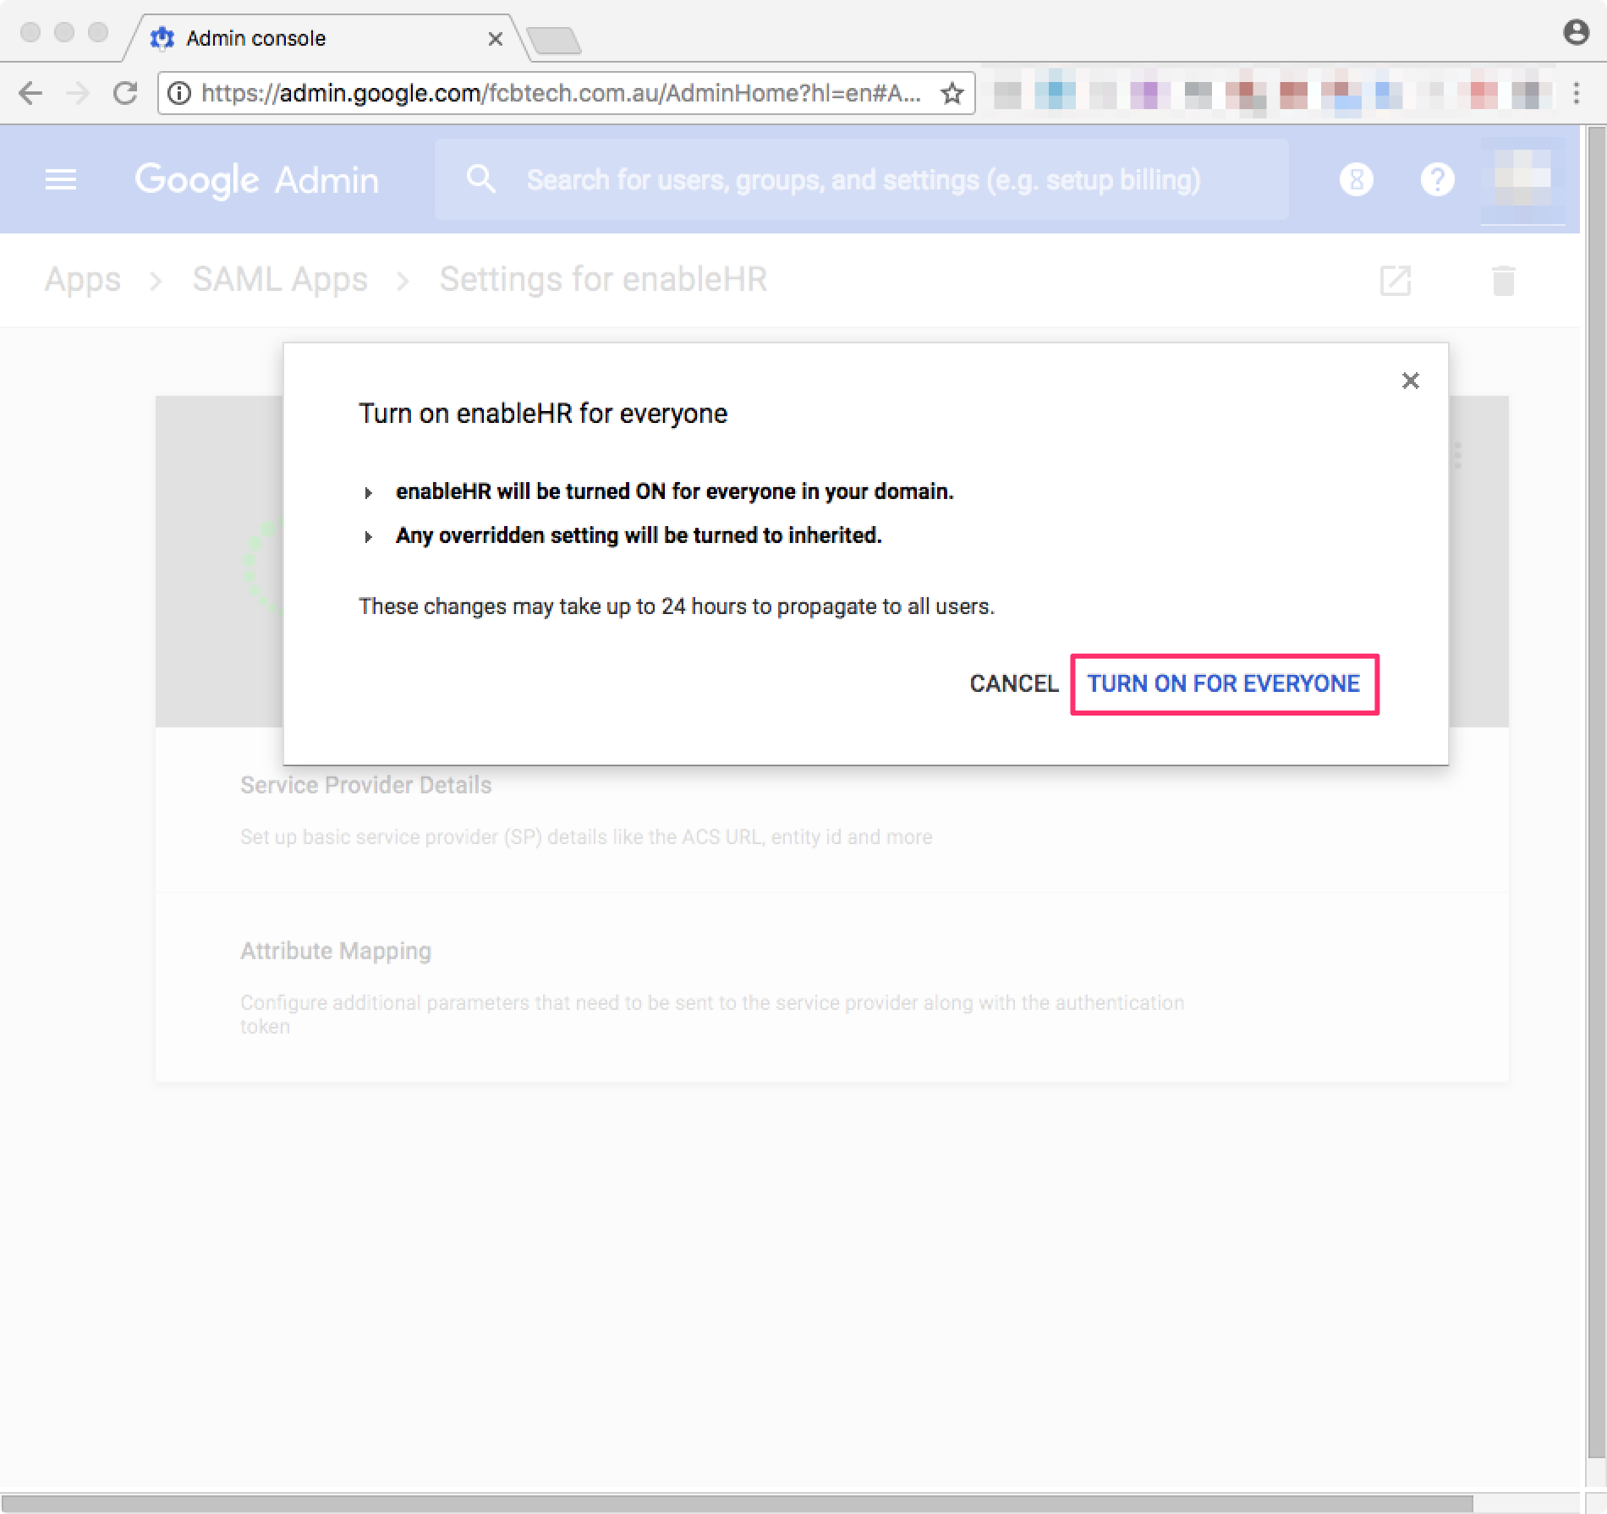Open Chrome three-dot menu

point(1577,93)
